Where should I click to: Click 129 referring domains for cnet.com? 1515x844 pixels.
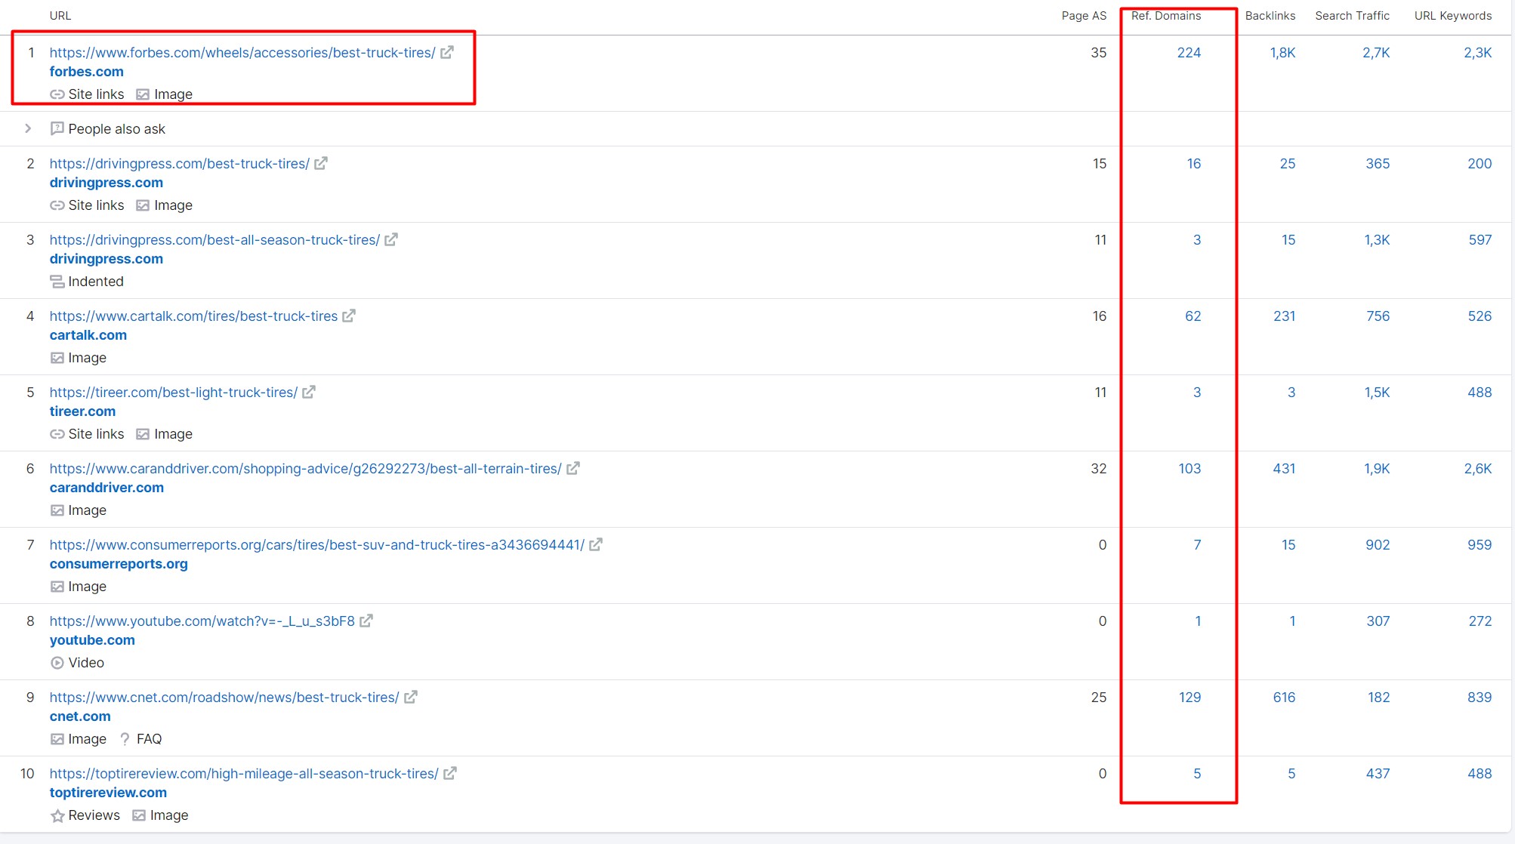(x=1189, y=697)
